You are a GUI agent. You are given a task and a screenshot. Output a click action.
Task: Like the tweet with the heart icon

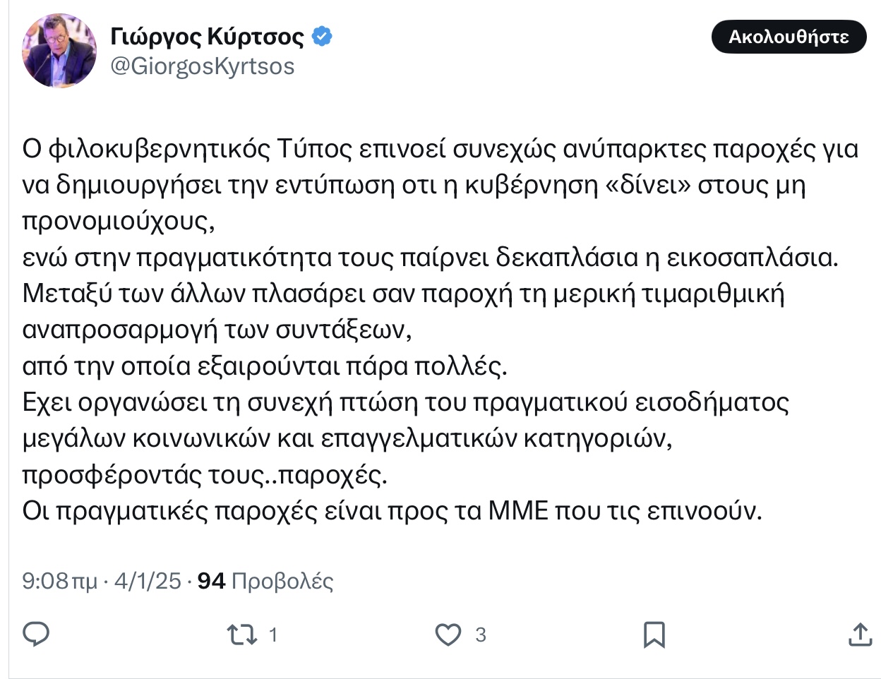click(448, 635)
